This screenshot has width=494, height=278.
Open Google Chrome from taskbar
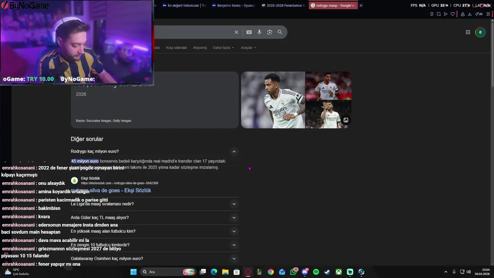(271, 272)
